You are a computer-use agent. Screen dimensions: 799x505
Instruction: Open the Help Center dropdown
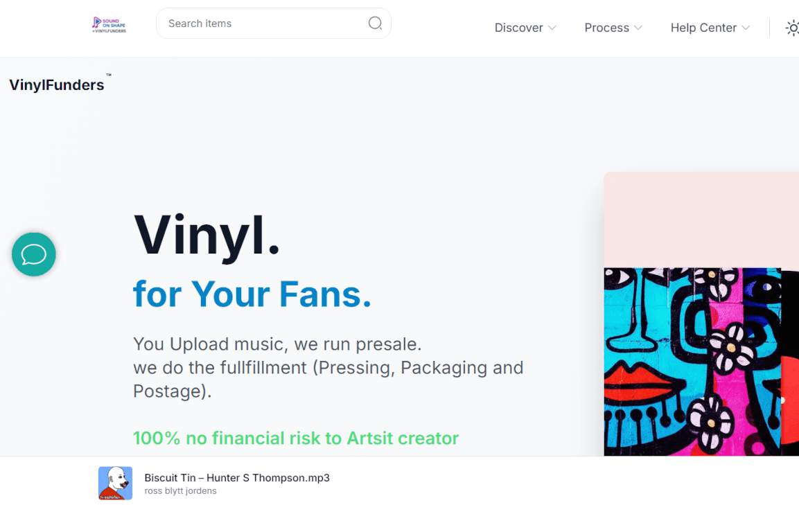pyautogui.click(x=709, y=28)
